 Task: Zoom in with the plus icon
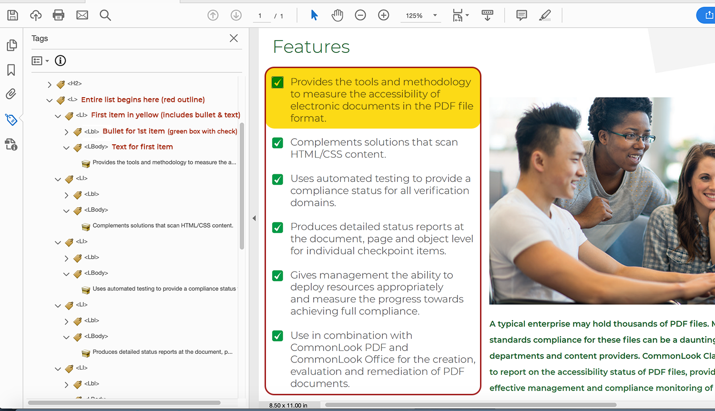(384, 15)
